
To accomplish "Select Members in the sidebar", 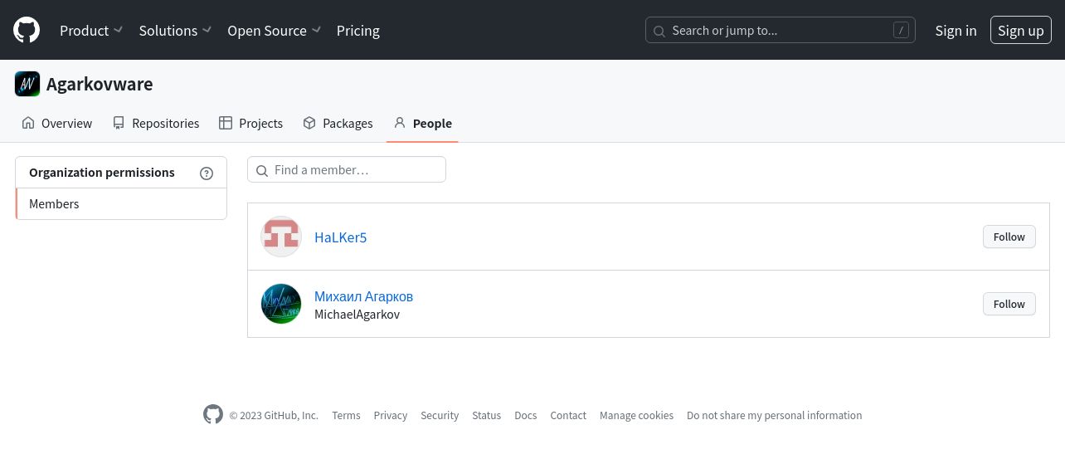I will (x=121, y=204).
